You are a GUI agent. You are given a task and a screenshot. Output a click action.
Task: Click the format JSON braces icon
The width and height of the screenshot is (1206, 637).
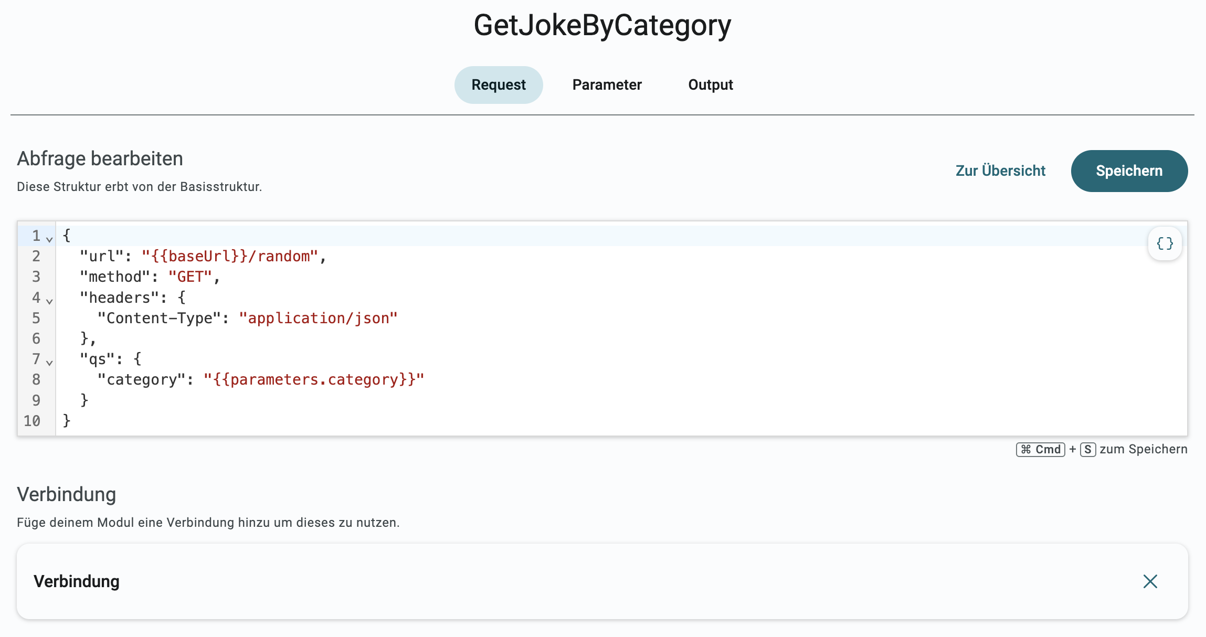coord(1165,243)
